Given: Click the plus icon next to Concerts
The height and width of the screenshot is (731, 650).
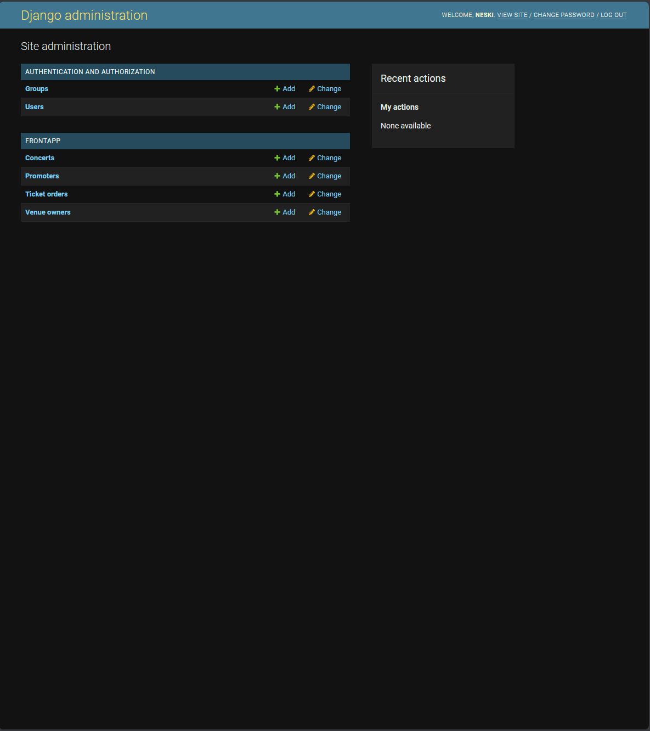Looking at the screenshot, I should tap(276, 158).
